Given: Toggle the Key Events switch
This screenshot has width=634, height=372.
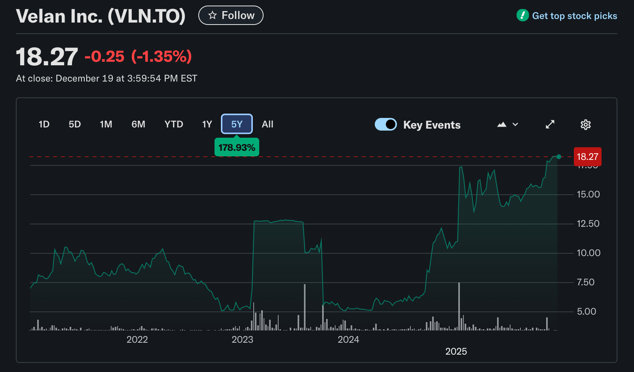Looking at the screenshot, I should click(386, 124).
